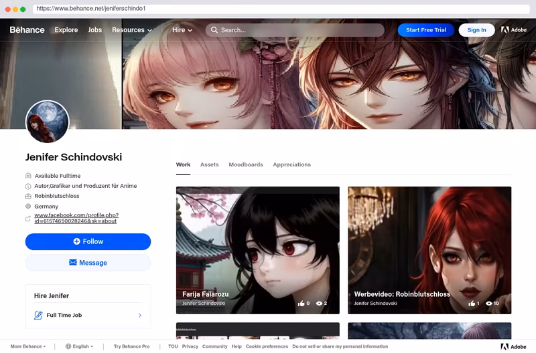Image resolution: width=536 pixels, height=353 pixels.
Task: Click the envelope icon in Message button
Action: (x=73, y=262)
